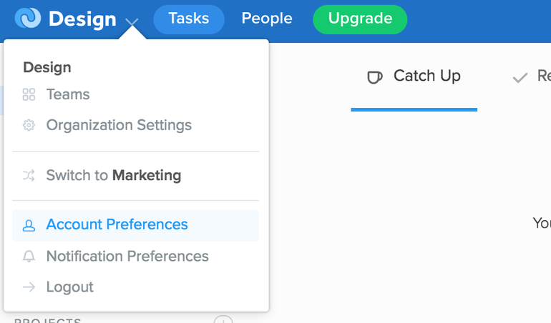The image size is (551, 323).
Task: Click the checkmark icon tab
Action: tap(520, 78)
